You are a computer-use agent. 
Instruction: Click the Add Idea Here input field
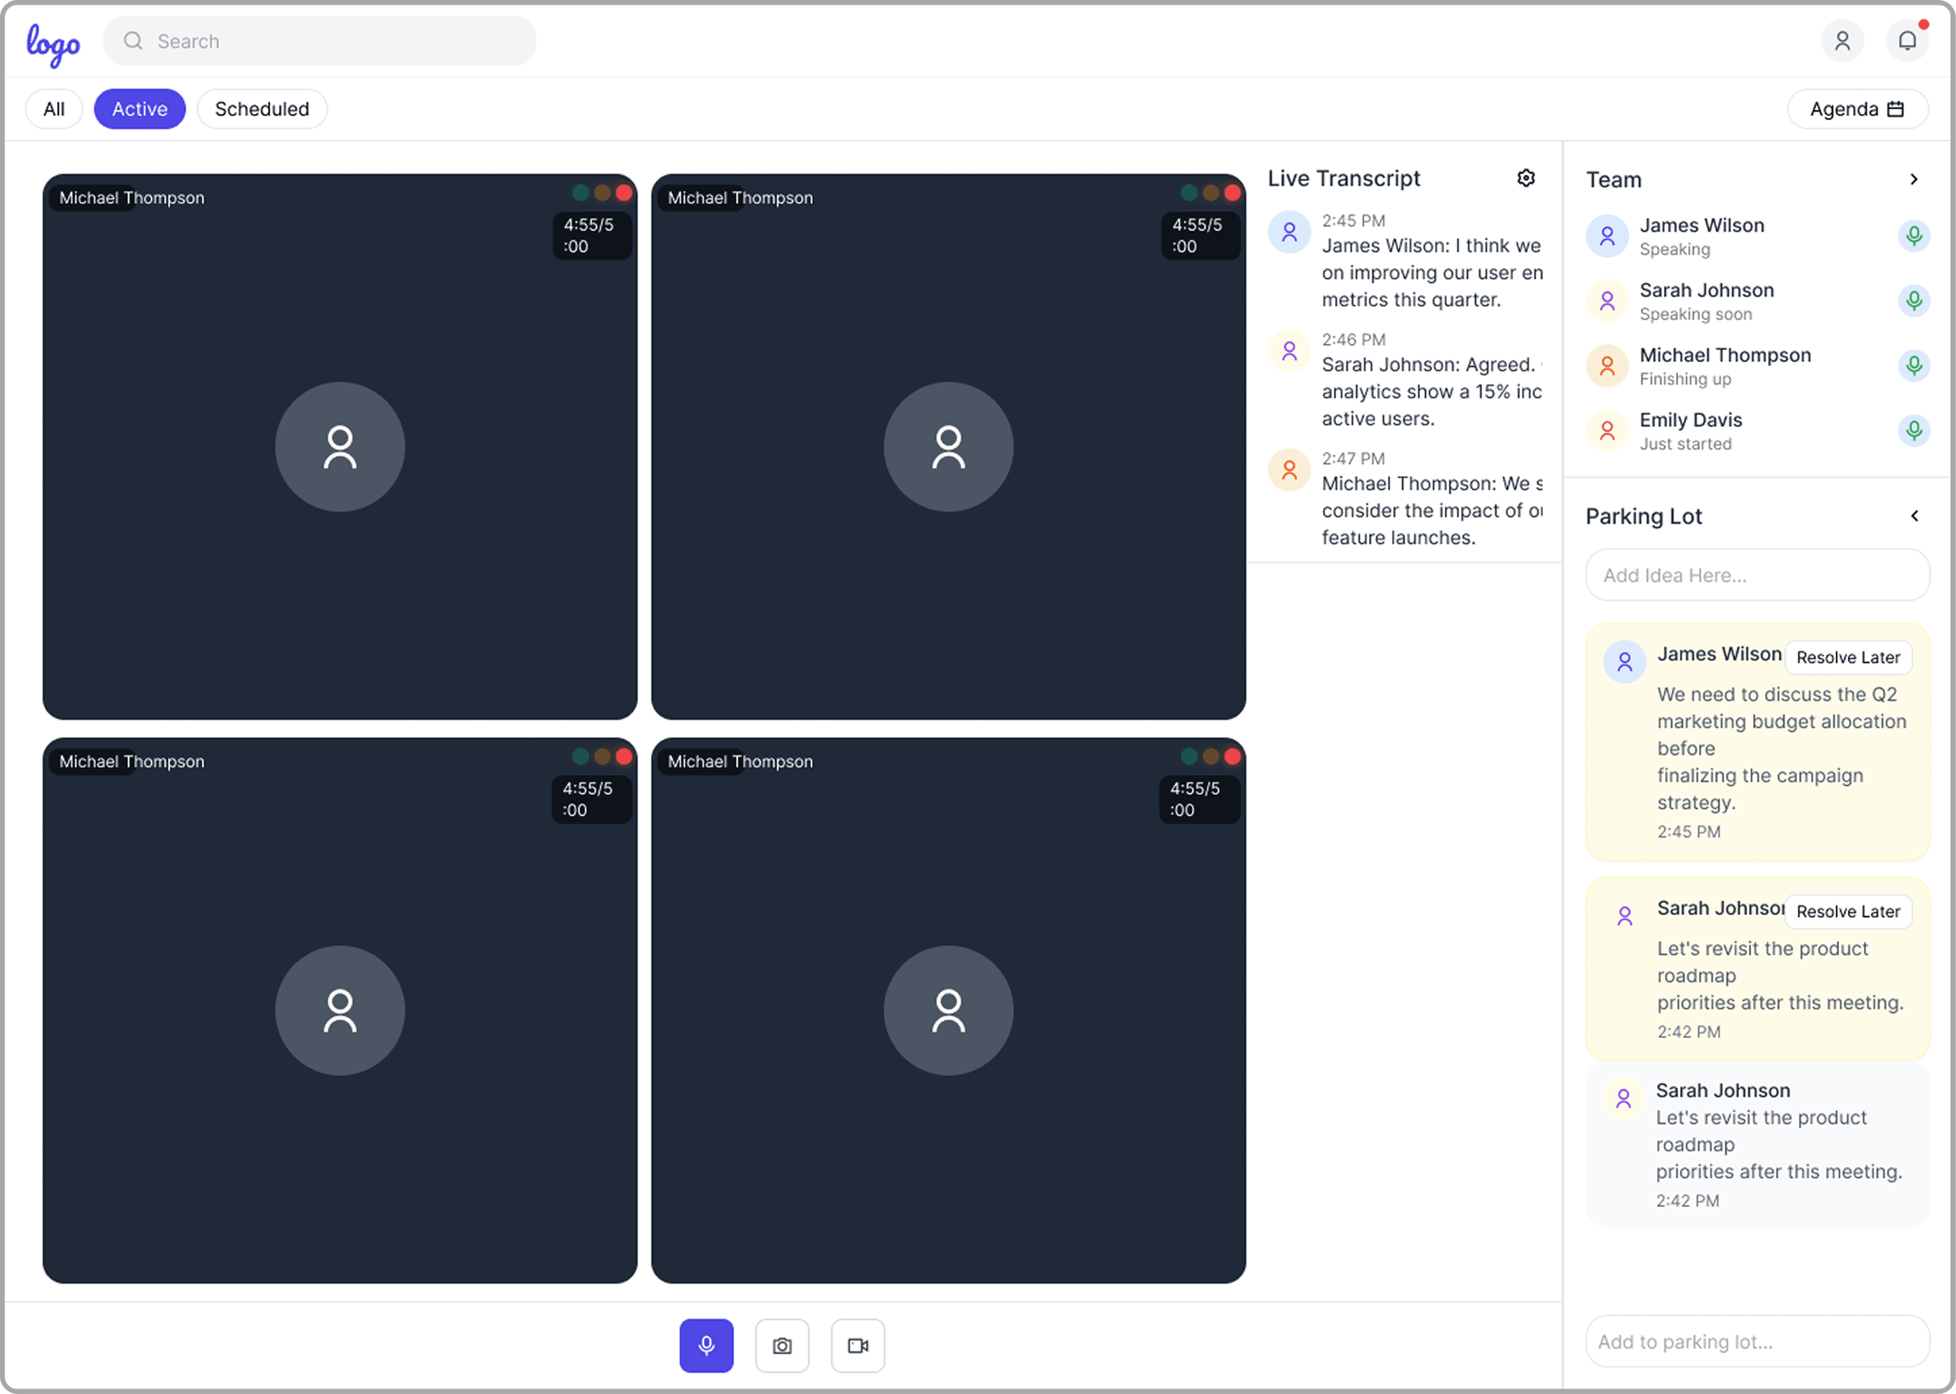1757,575
